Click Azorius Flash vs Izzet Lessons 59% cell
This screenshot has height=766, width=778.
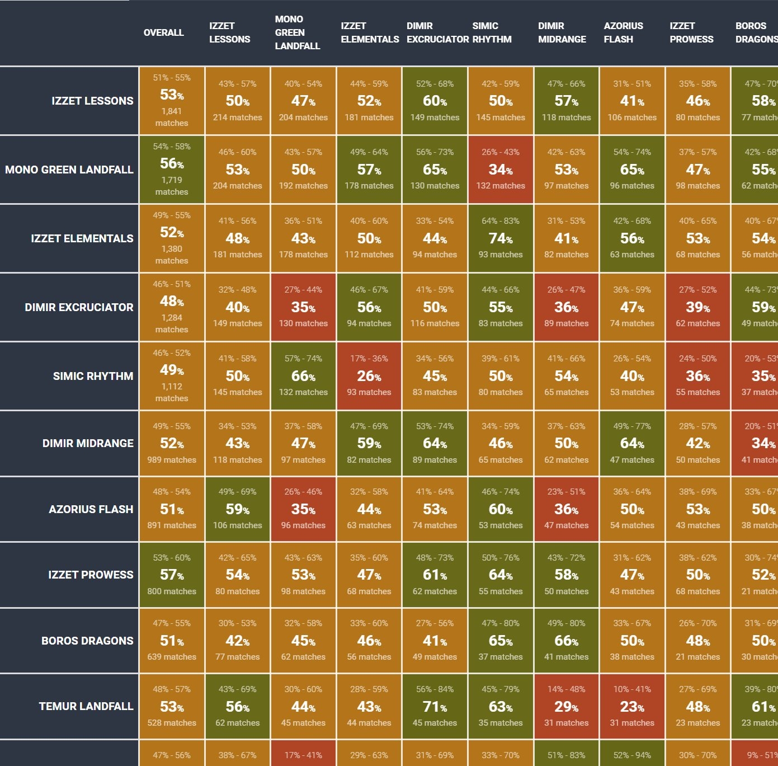click(238, 509)
